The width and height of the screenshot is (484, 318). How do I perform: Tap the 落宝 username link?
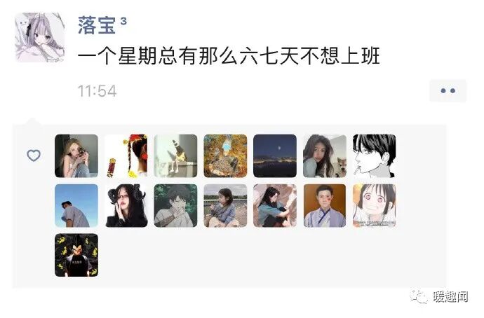coord(97,25)
